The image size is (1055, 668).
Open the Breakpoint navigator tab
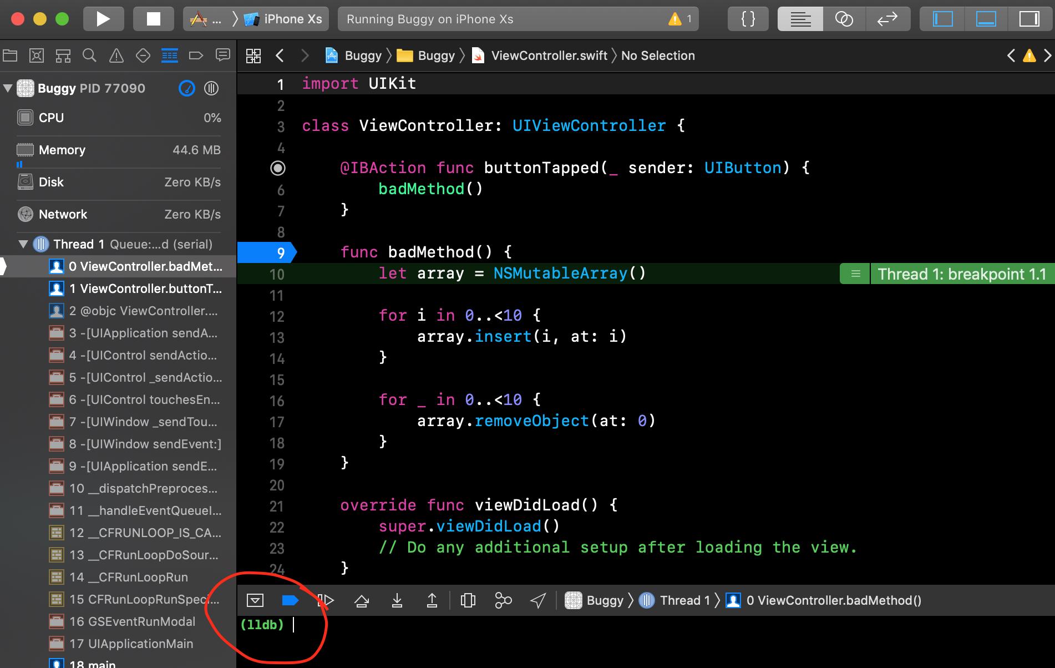(196, 55)
